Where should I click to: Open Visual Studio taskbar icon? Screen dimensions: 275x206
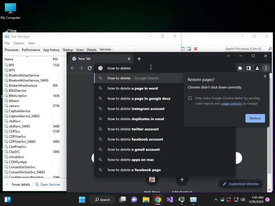pyautogui.click(x=170, y=200)
